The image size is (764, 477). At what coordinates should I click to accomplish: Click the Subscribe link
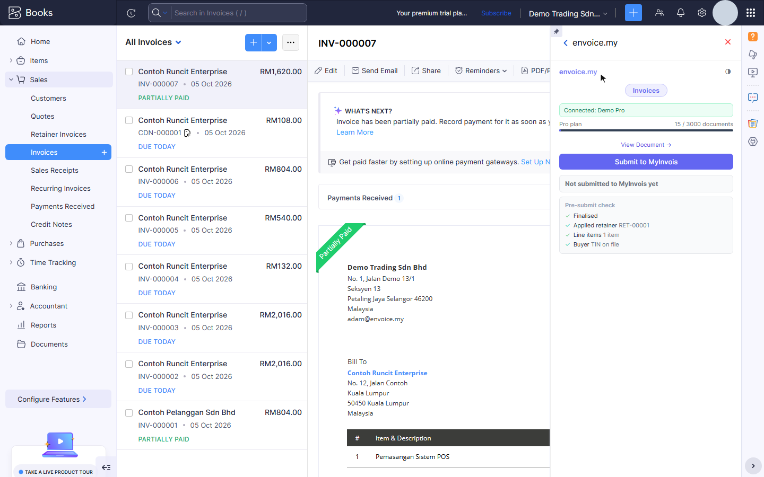pos(496,13)
